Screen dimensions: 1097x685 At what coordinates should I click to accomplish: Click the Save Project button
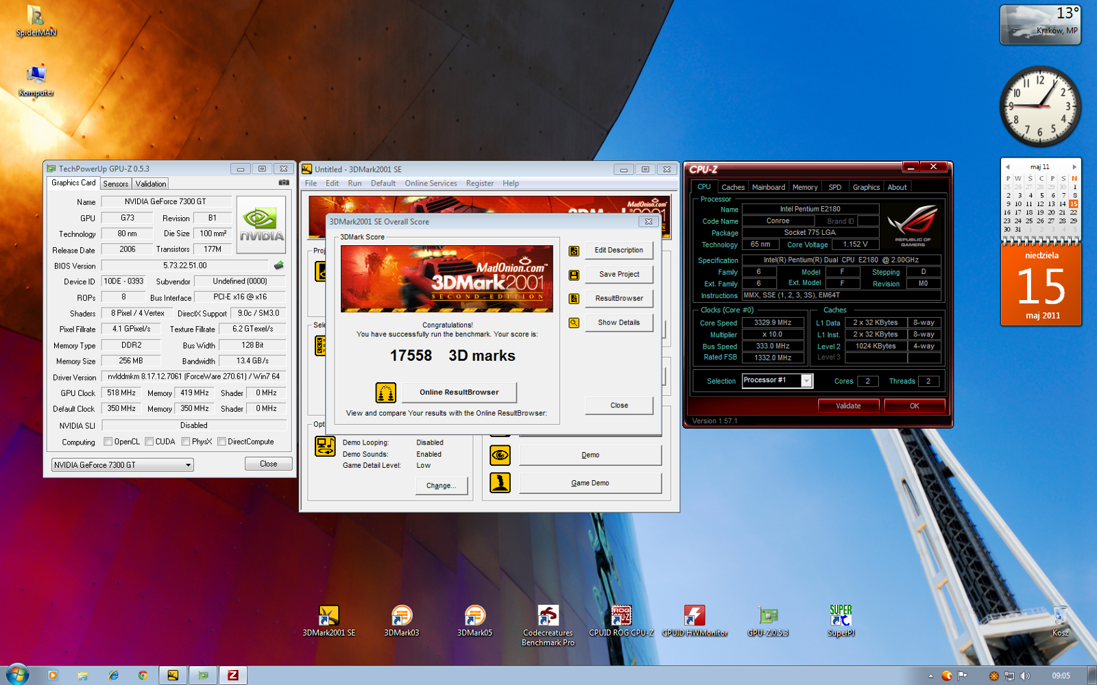pos(618,275)
